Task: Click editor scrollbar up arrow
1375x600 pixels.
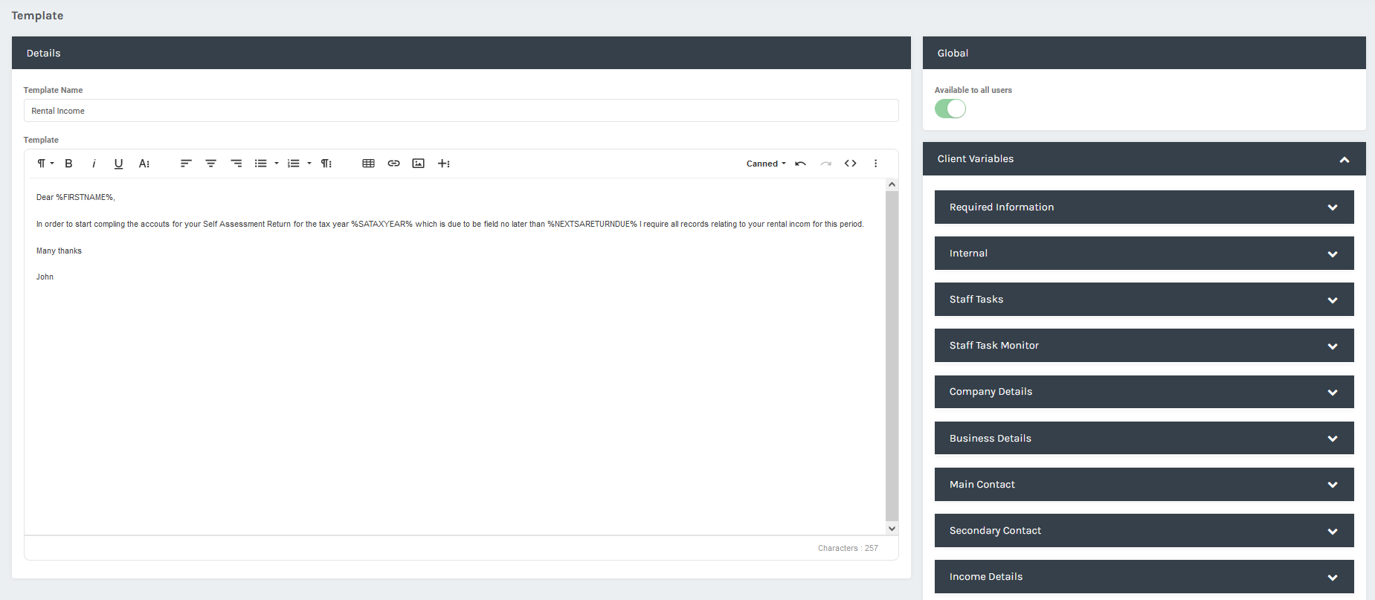Action: pyautogui.click(x=892, y=184)
